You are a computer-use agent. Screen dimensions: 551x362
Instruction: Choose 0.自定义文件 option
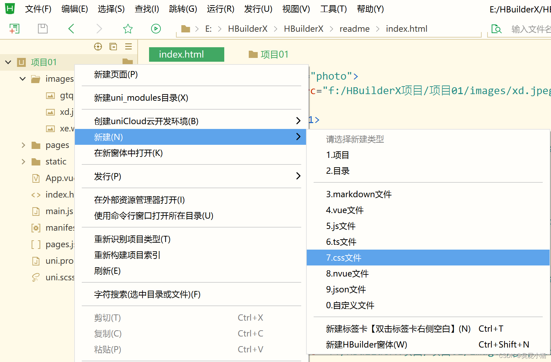[x=428, y=305]
